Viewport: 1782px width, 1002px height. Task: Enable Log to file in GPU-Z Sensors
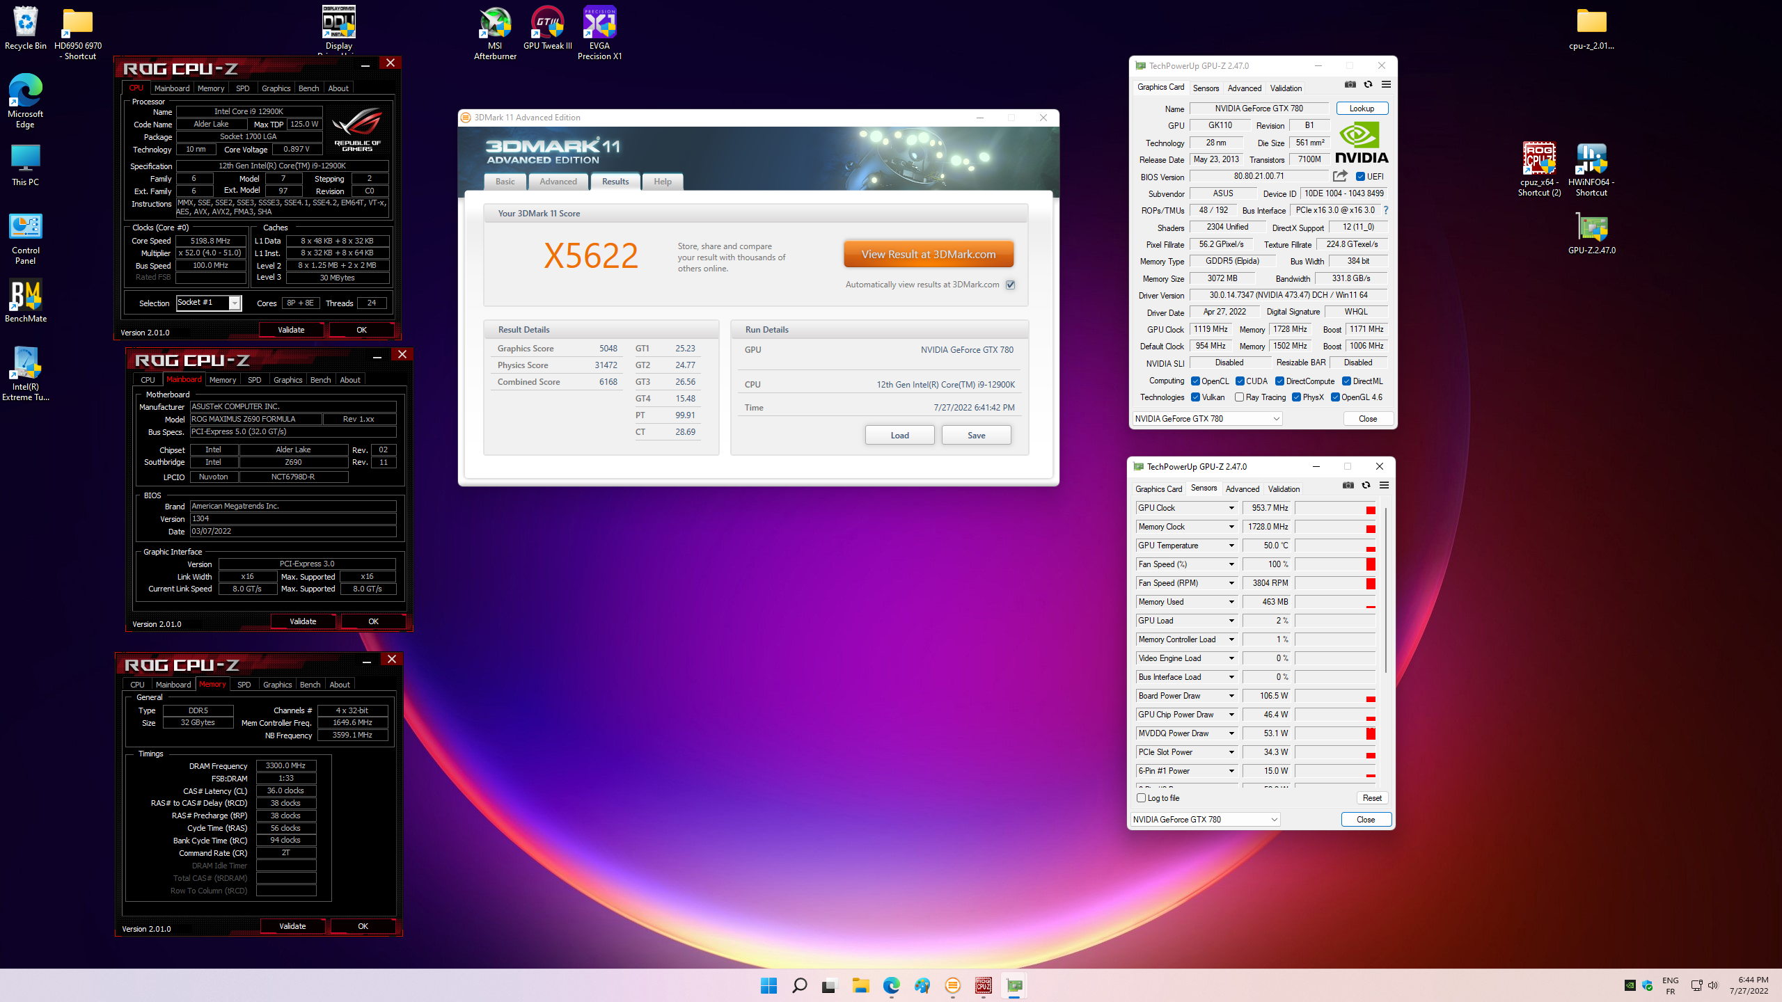pos(1141,798)
